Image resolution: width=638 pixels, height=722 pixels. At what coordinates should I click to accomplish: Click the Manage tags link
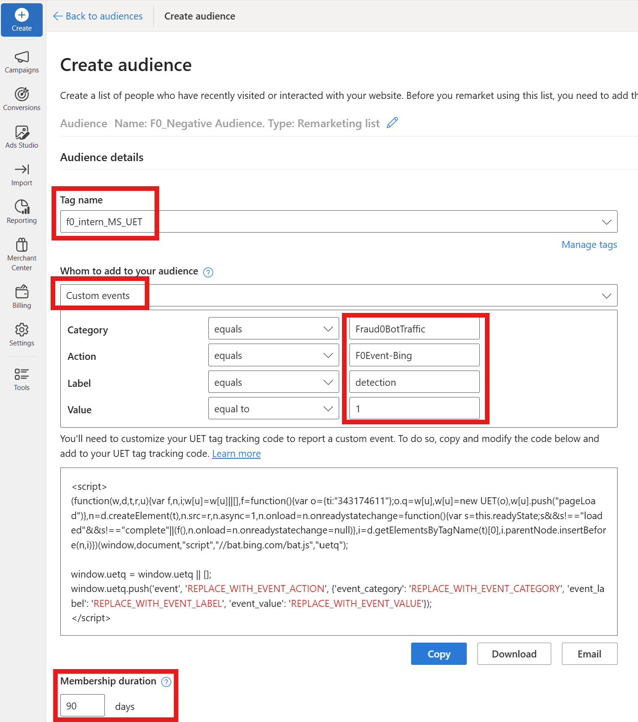click(589, 245)
